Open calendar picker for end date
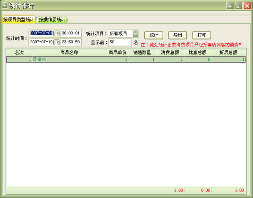253x198 pixels. click(x=57, y=42)
